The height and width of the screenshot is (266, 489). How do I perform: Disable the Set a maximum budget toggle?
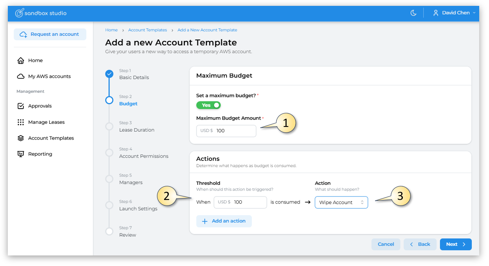[x=208, y=105]
